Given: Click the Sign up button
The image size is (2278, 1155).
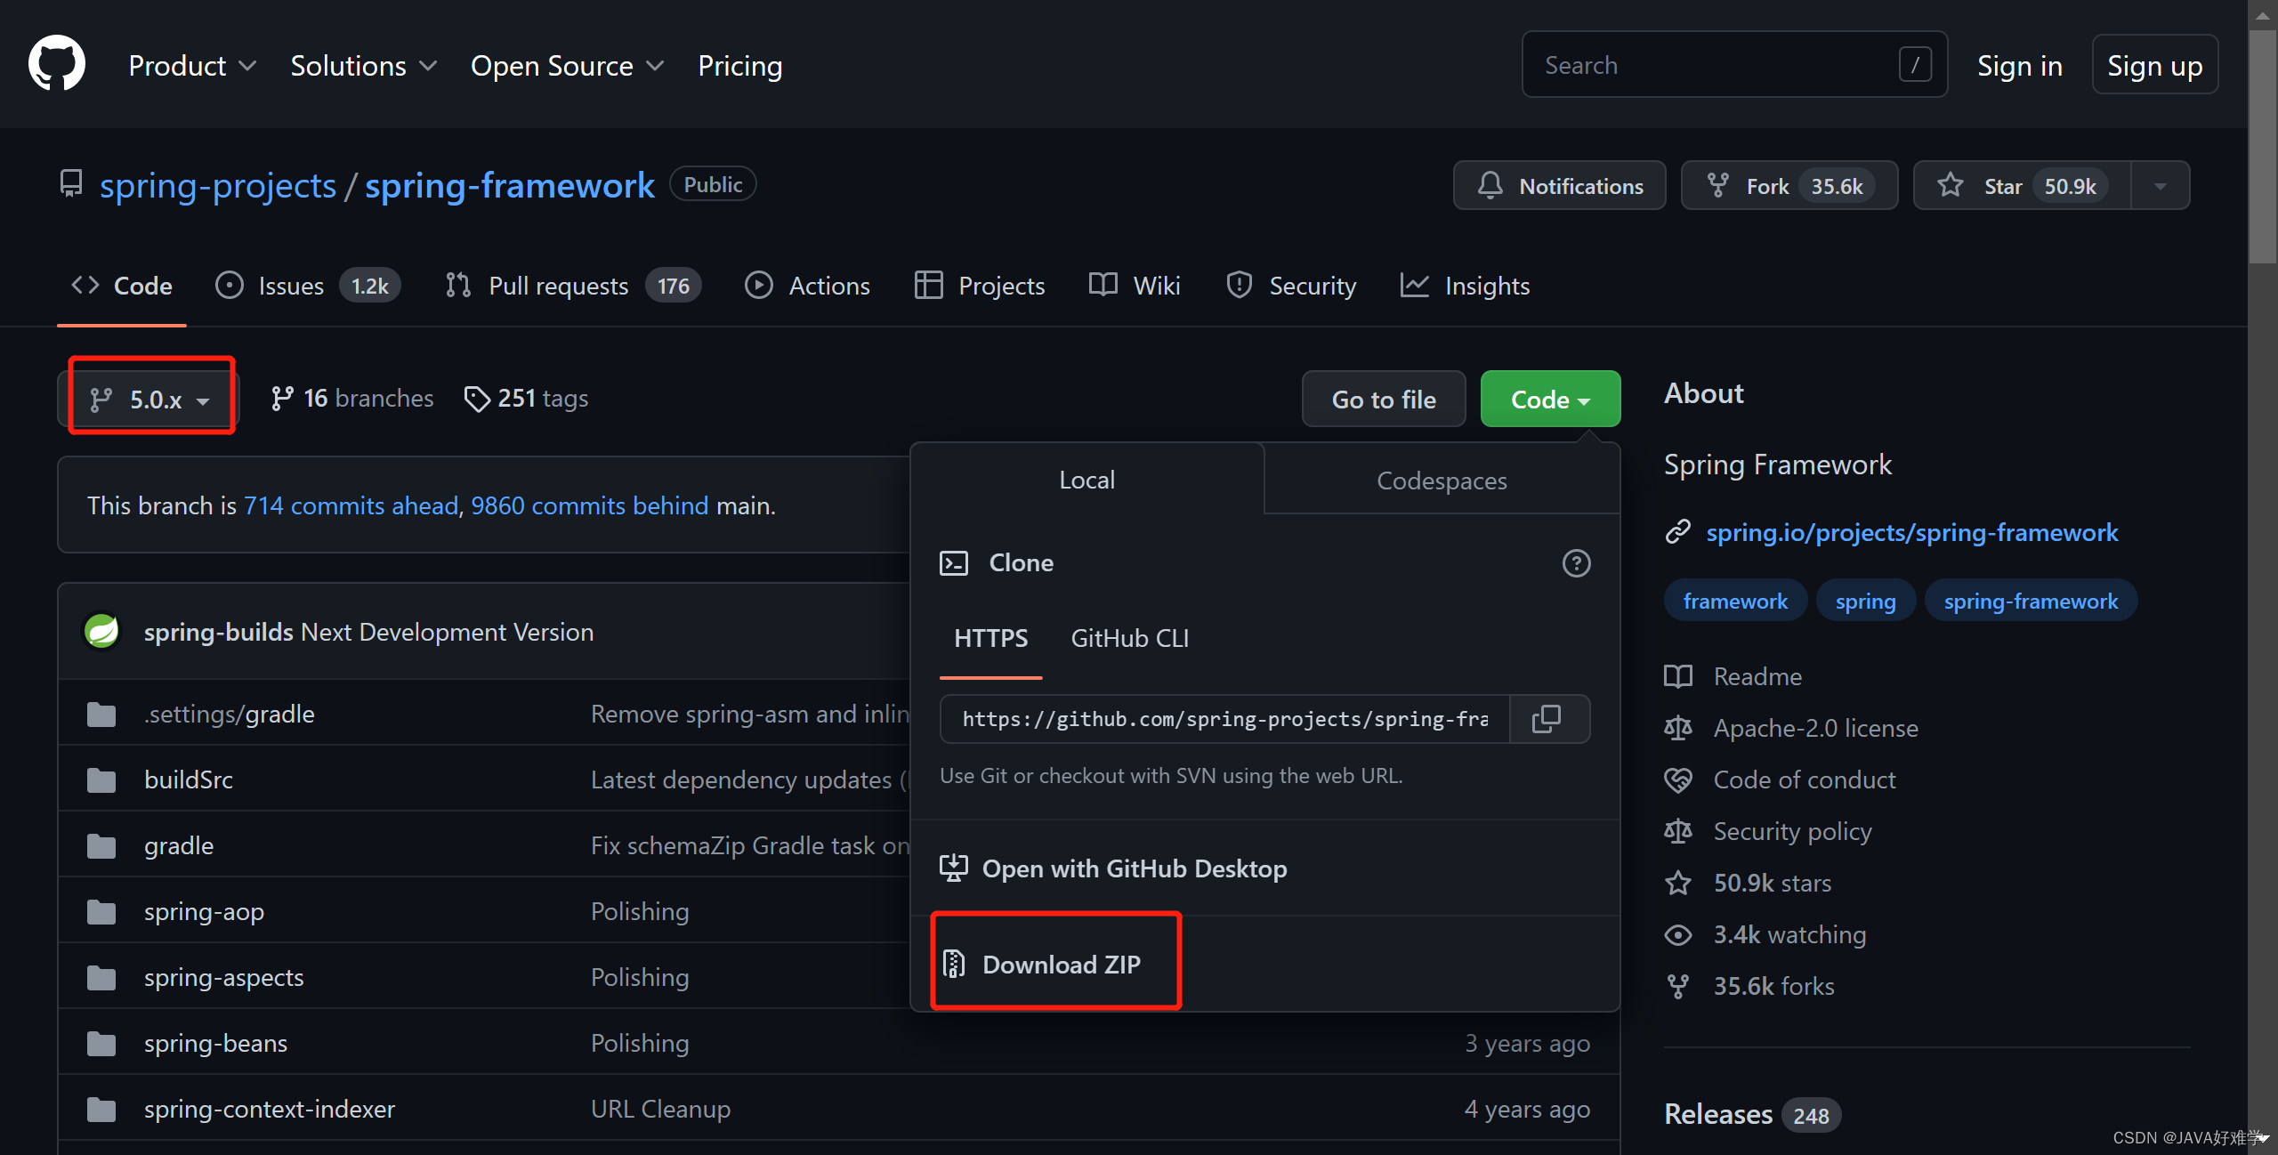Looking at the screenshot, I should [2154, 64].
